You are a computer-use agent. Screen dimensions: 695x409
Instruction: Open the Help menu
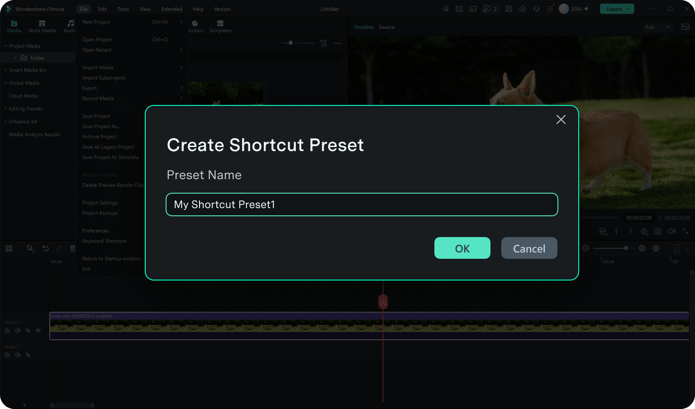coord(198,9)
